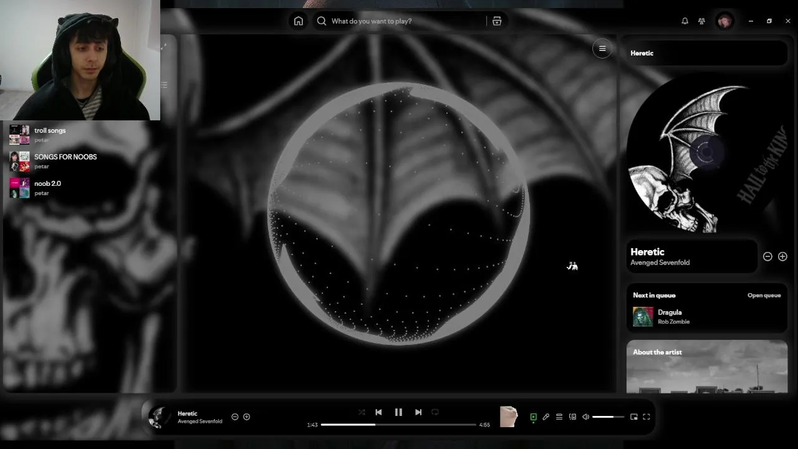
Task: Click the small image thumbnail beside the duration
Action: pyautogui.click(x=509, y=417)
